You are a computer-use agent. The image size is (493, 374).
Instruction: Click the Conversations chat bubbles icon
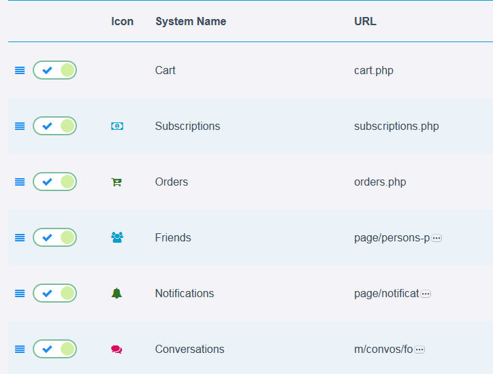coord(117,349)
